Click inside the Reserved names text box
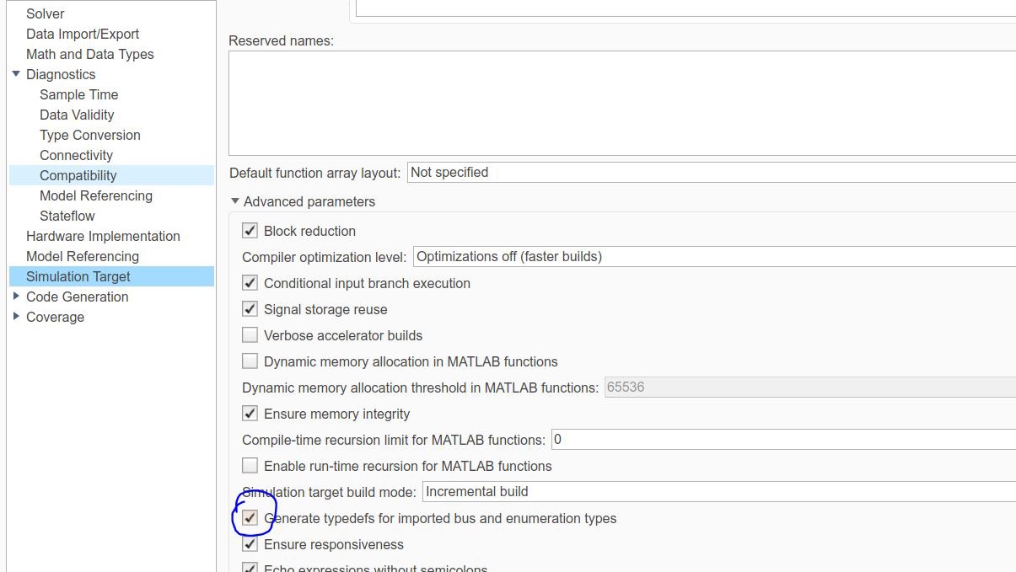This screenshot has width=1016, height=572. [x=622, y=103]
